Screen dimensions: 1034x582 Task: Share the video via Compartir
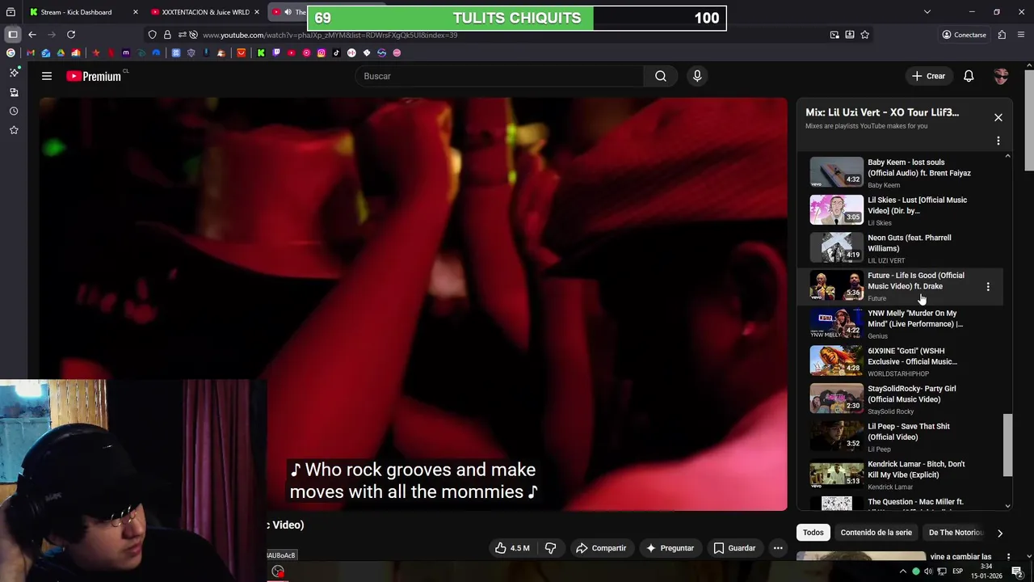point(601,548)
